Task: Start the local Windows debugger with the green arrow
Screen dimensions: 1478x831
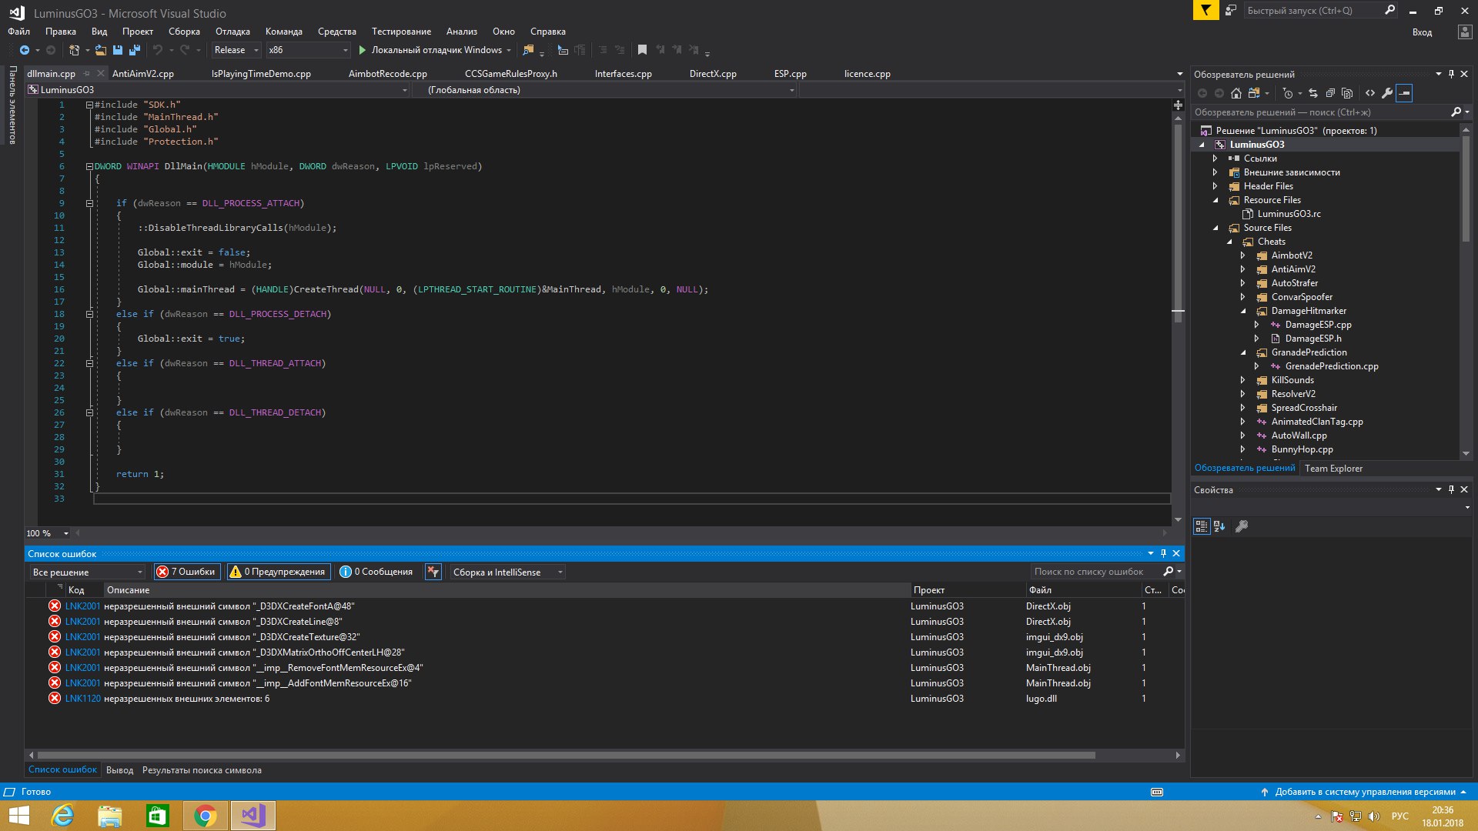Action: click(x=362, y=50)
